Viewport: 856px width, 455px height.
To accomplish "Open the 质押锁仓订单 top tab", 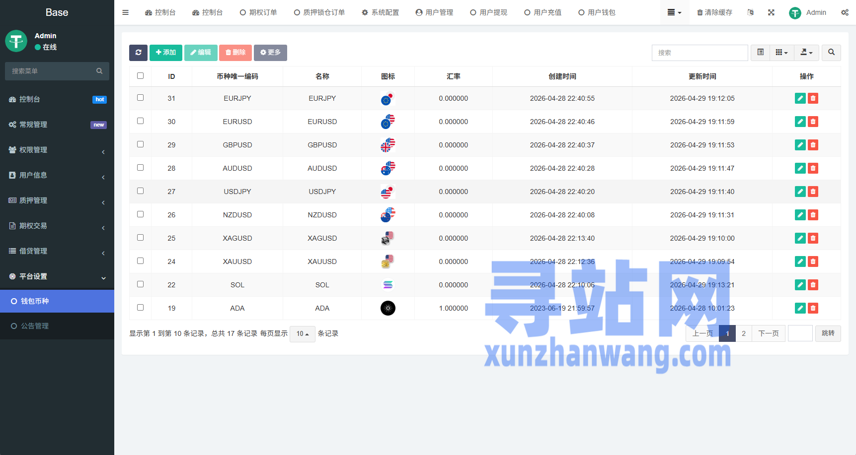I will (319, 12).
